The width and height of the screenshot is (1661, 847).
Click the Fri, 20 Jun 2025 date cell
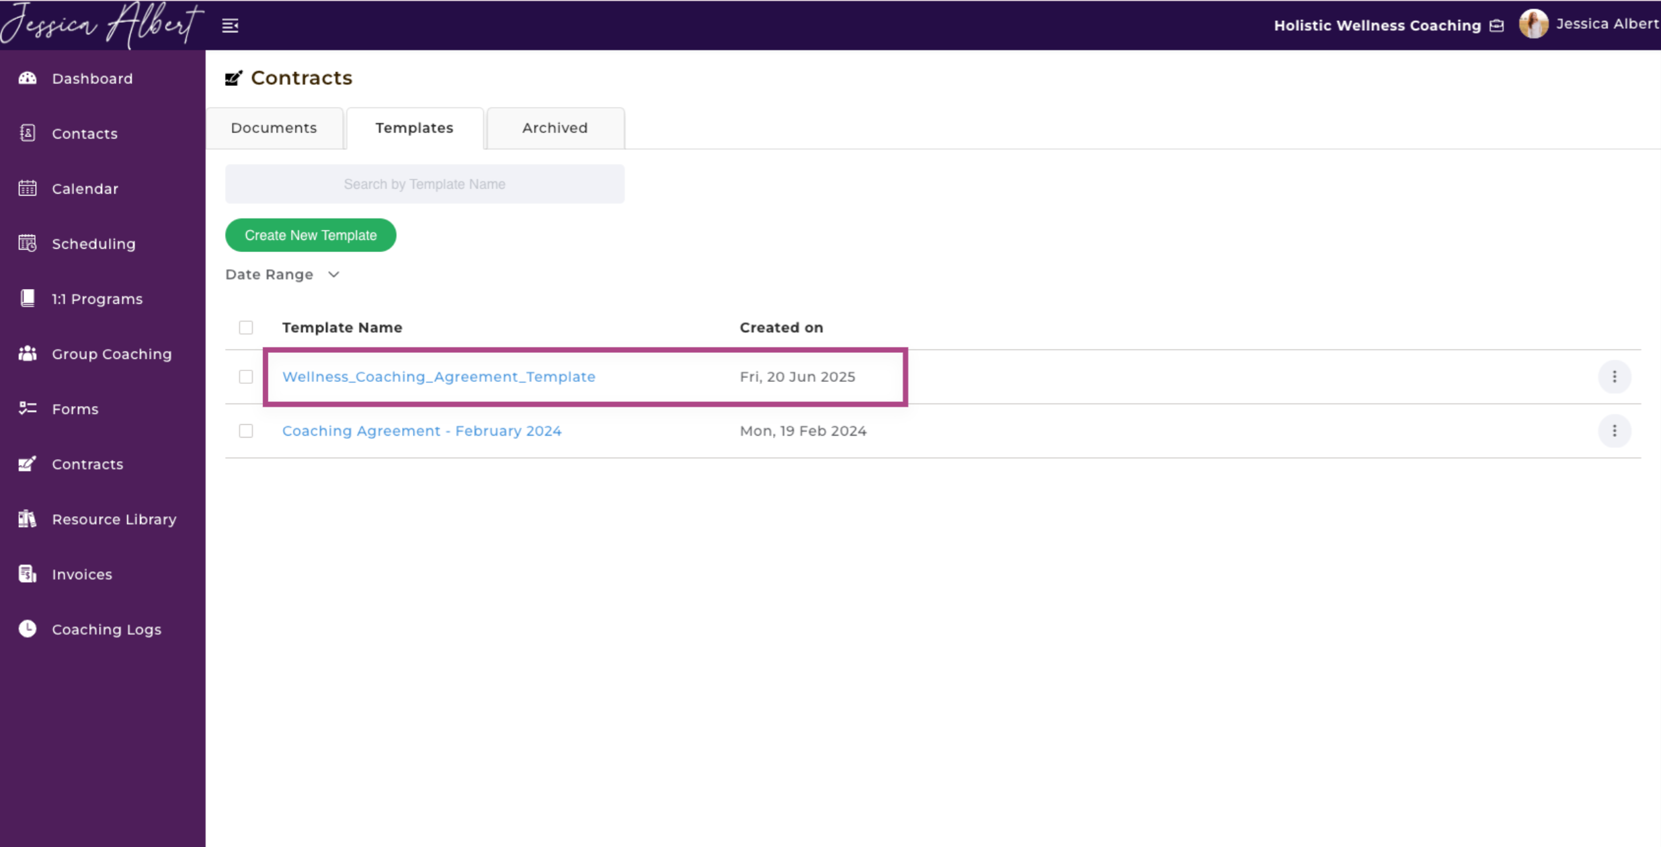coord(797,376)
